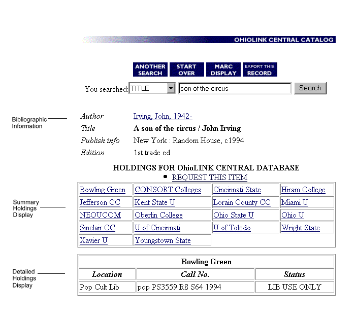Viewport: 356px width, 317px height.
Task: Click the 'Status' column header
Action: tap(295, 274)
